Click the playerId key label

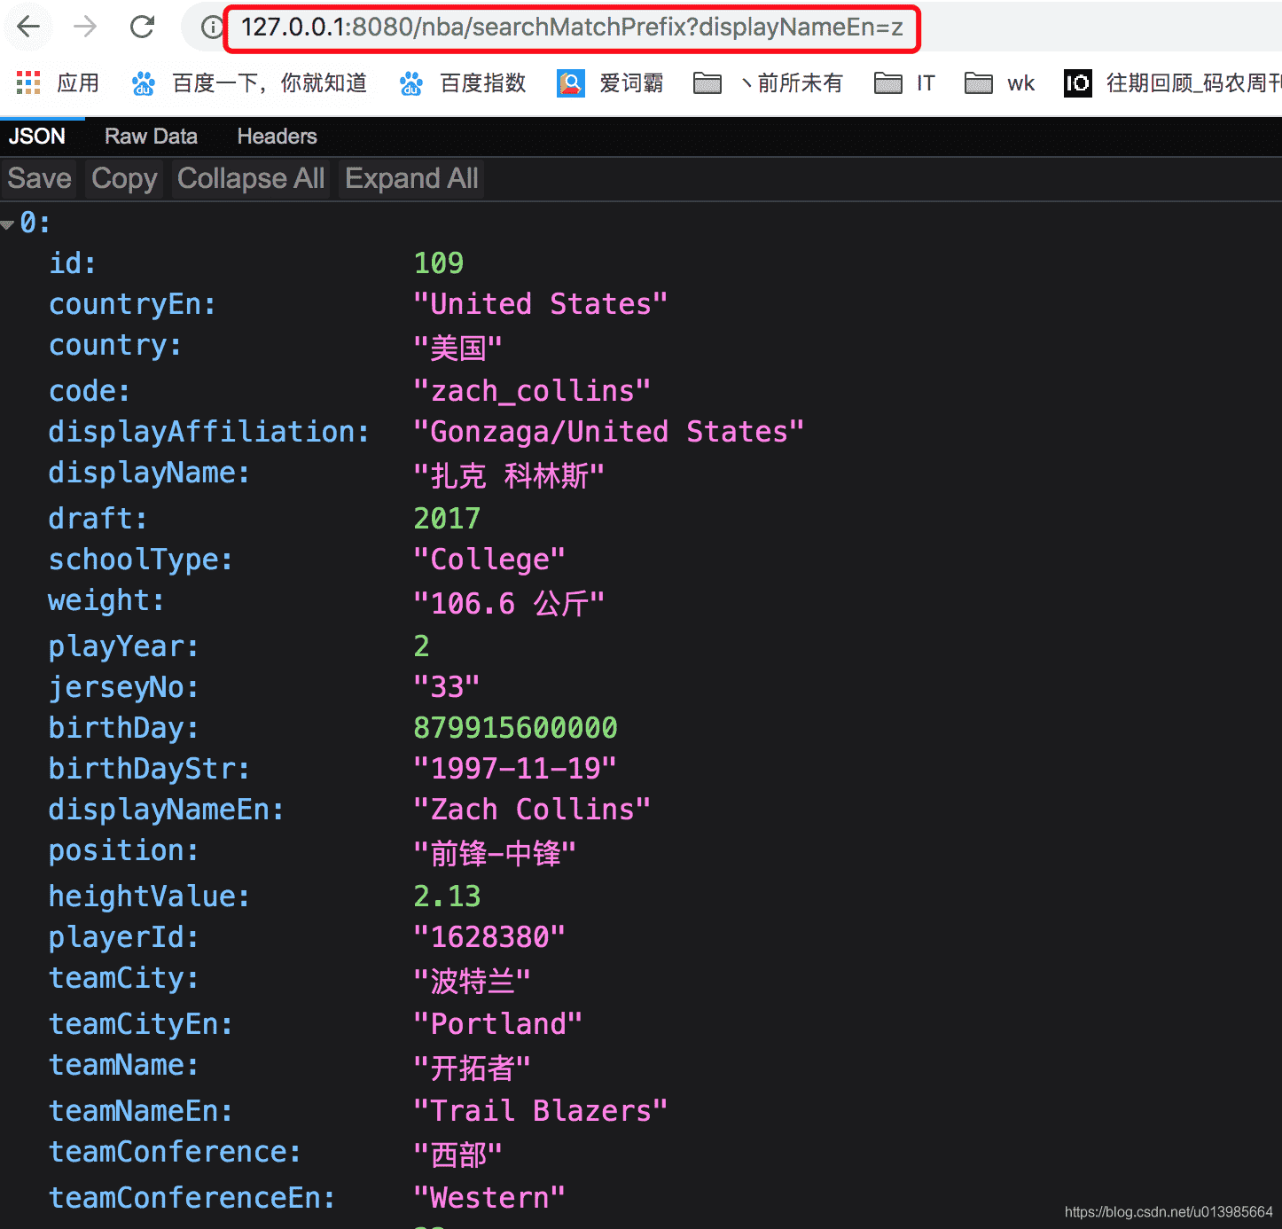(123, 937)
